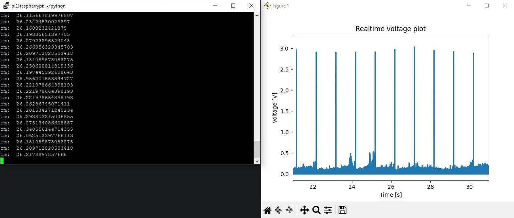Click the terminal scrollbar down arrow
The width and height of the screenshot is (514, 218).
(257, 161)
